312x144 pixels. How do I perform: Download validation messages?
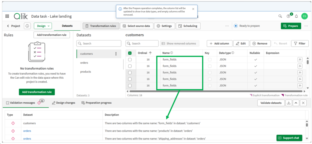tap(289, 103)
